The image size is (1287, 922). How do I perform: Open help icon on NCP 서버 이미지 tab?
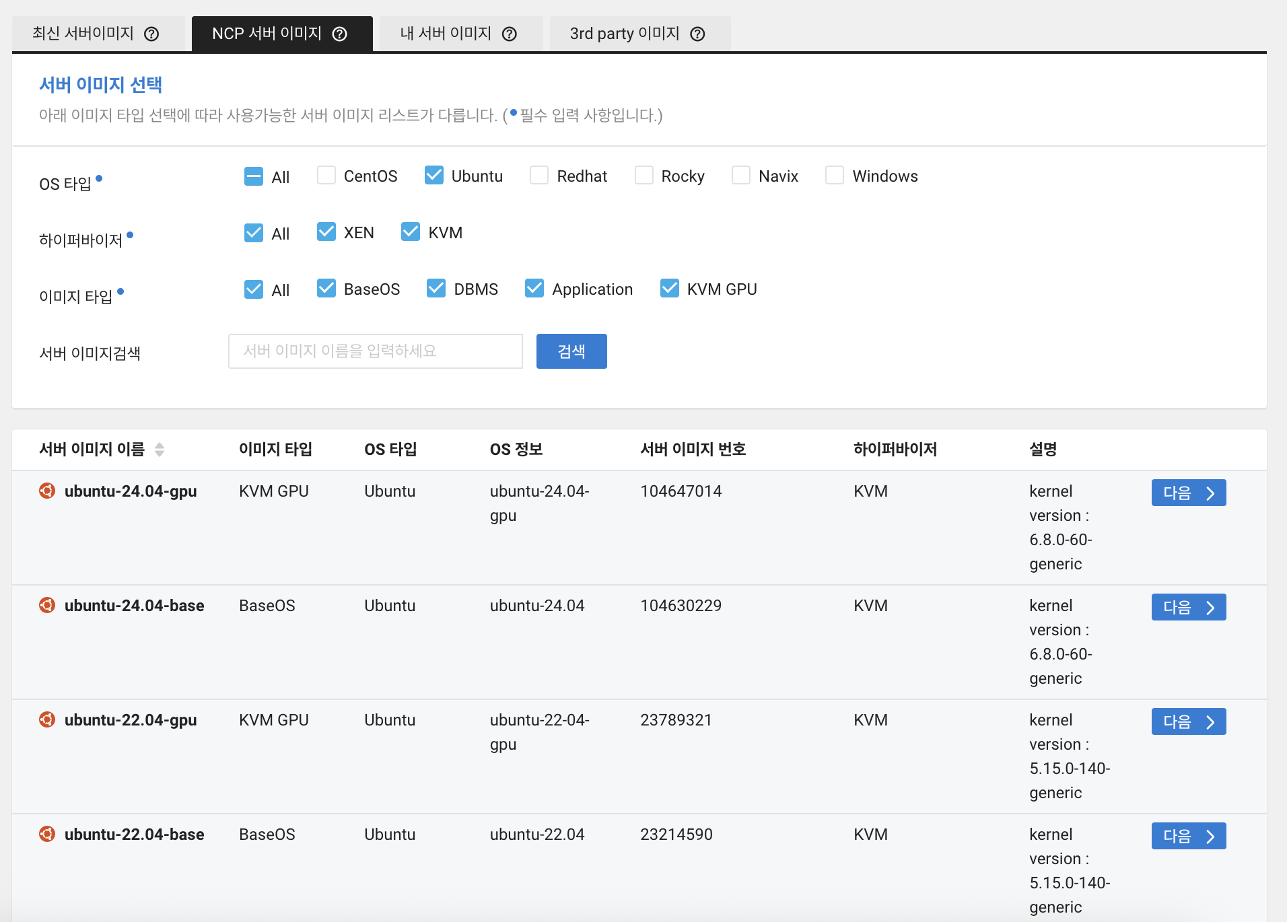[x=340, y=34]
